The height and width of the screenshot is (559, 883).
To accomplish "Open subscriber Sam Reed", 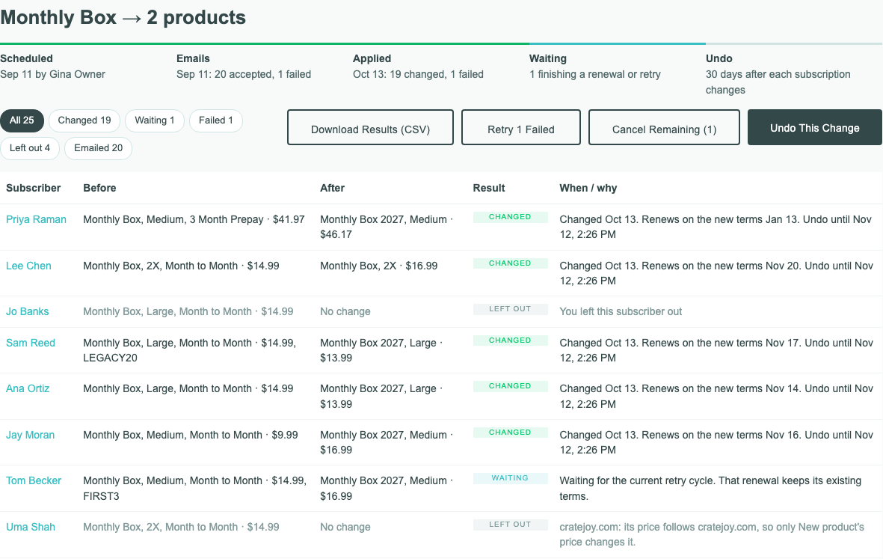I will coord(31,343).
